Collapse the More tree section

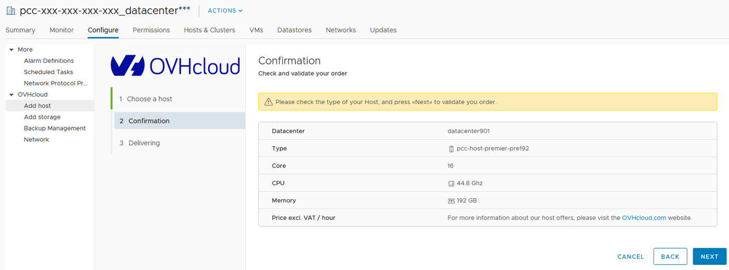click(x=11, y=50)
